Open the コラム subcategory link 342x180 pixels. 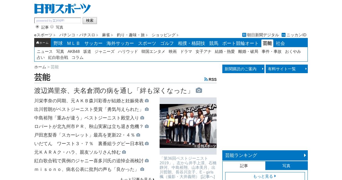click(78, 57)
